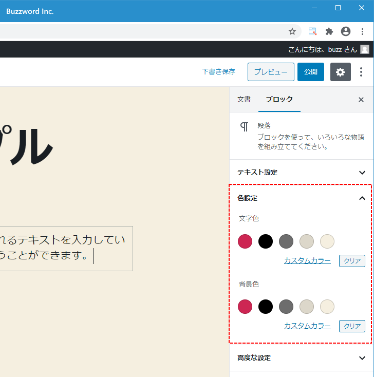Viewport: 374px width, 377px height.
Task: Choose light gray swatch for 背景色
Action: [x=307, y=307]
